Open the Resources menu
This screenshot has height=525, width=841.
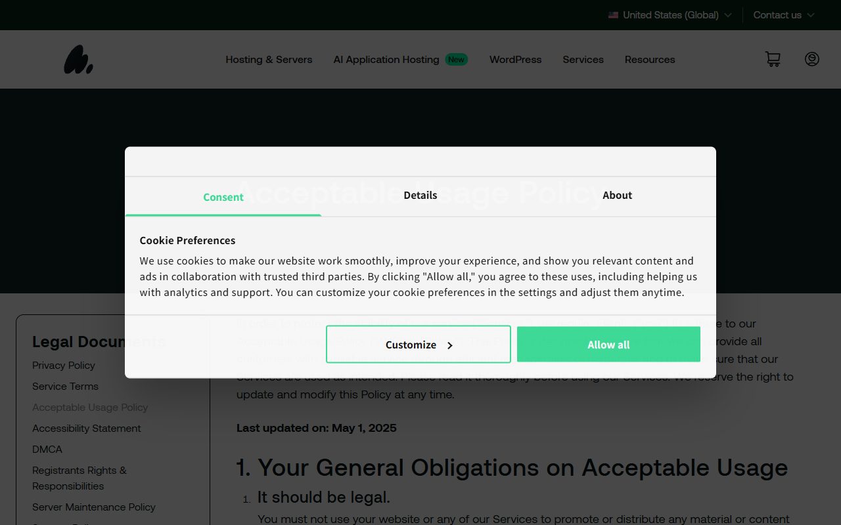(649, 60)
